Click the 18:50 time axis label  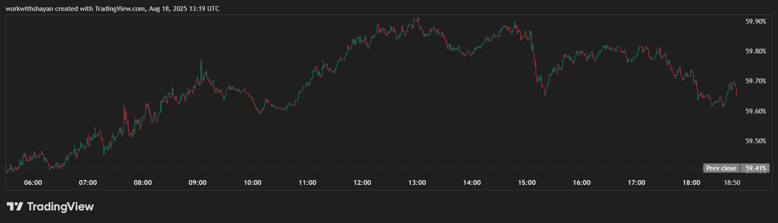click(732, 183)
